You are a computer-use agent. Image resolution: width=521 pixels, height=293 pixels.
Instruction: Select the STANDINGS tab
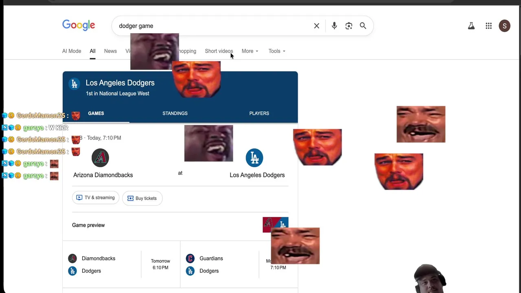pyautogui.click(x=175, y=113)
